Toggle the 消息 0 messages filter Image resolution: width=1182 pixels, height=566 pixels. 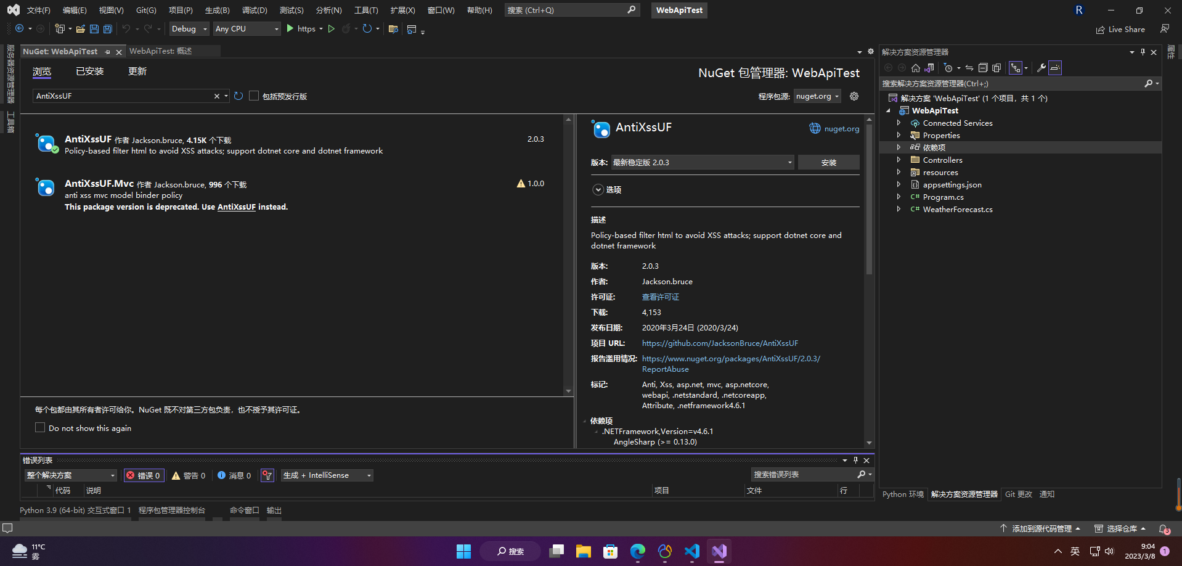(x=234, y=475)
